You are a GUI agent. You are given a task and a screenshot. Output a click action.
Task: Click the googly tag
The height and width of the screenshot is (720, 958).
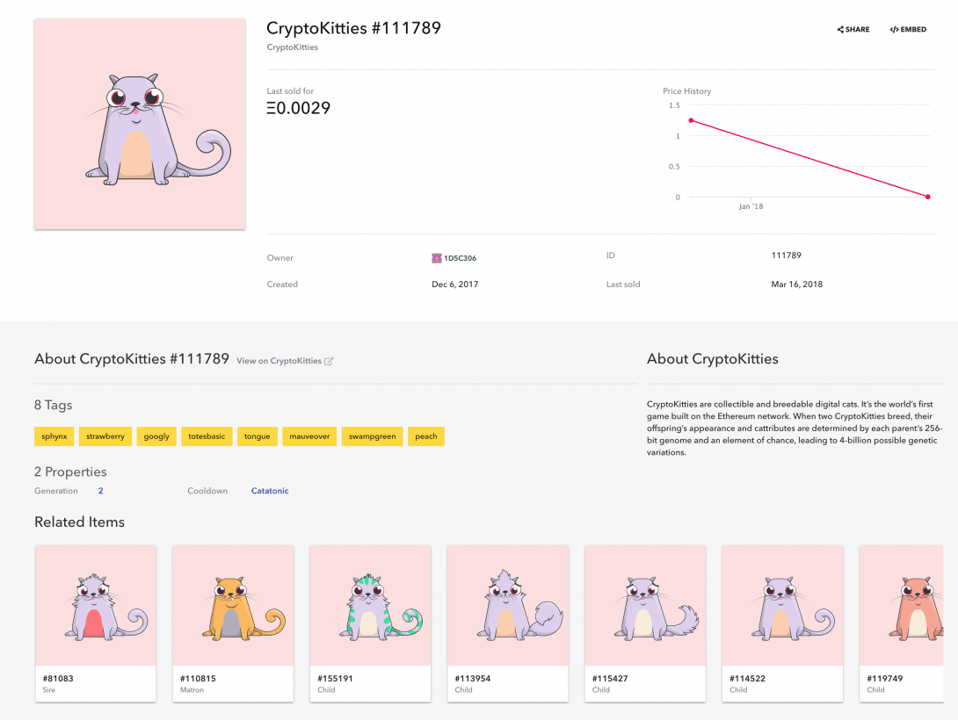click(x=156, y=436)
